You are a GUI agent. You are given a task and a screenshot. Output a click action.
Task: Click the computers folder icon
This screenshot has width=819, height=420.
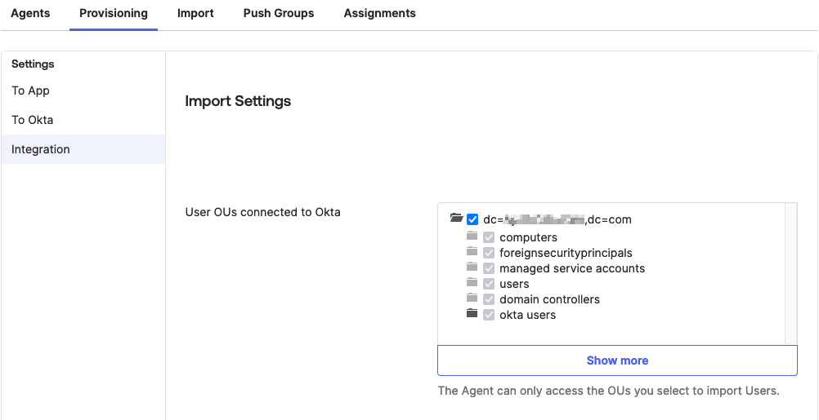click(472, 237)
